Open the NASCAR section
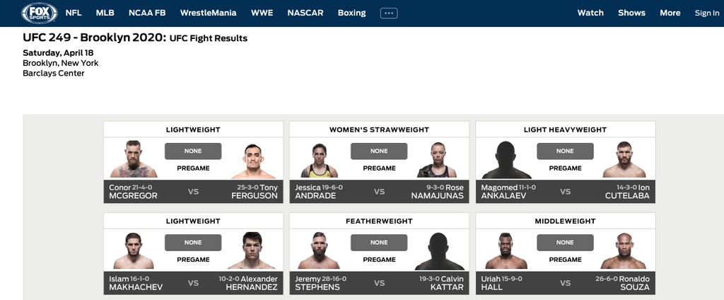724x300 pixels. pyautogui.click(x=305, y=13)
